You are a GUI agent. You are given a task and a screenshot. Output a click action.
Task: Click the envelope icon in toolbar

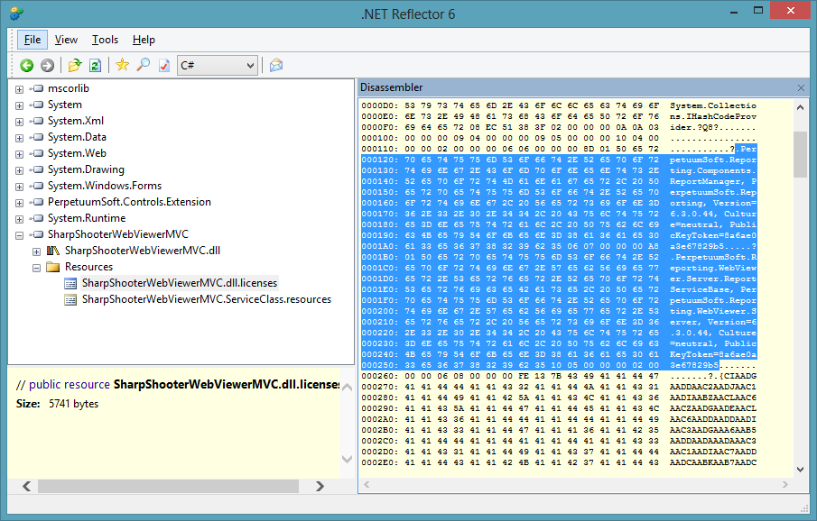(276, 66)
